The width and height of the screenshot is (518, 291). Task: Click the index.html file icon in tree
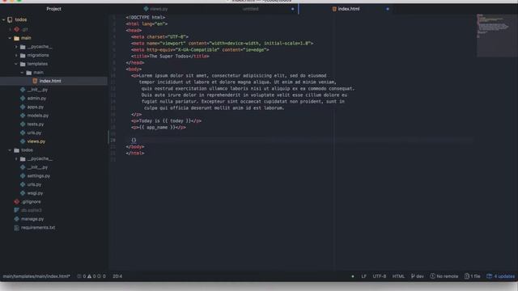pos(35,81)
